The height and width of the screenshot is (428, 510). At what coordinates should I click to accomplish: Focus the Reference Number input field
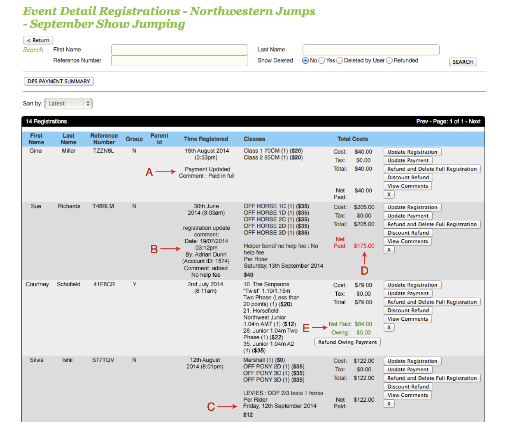click(179, 61)
